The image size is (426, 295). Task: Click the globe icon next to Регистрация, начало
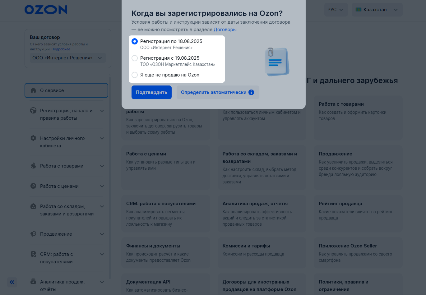33,111
